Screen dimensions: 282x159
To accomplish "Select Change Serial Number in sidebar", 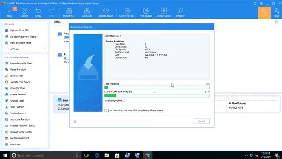I will pyautogui.click(x=19, y=132).
